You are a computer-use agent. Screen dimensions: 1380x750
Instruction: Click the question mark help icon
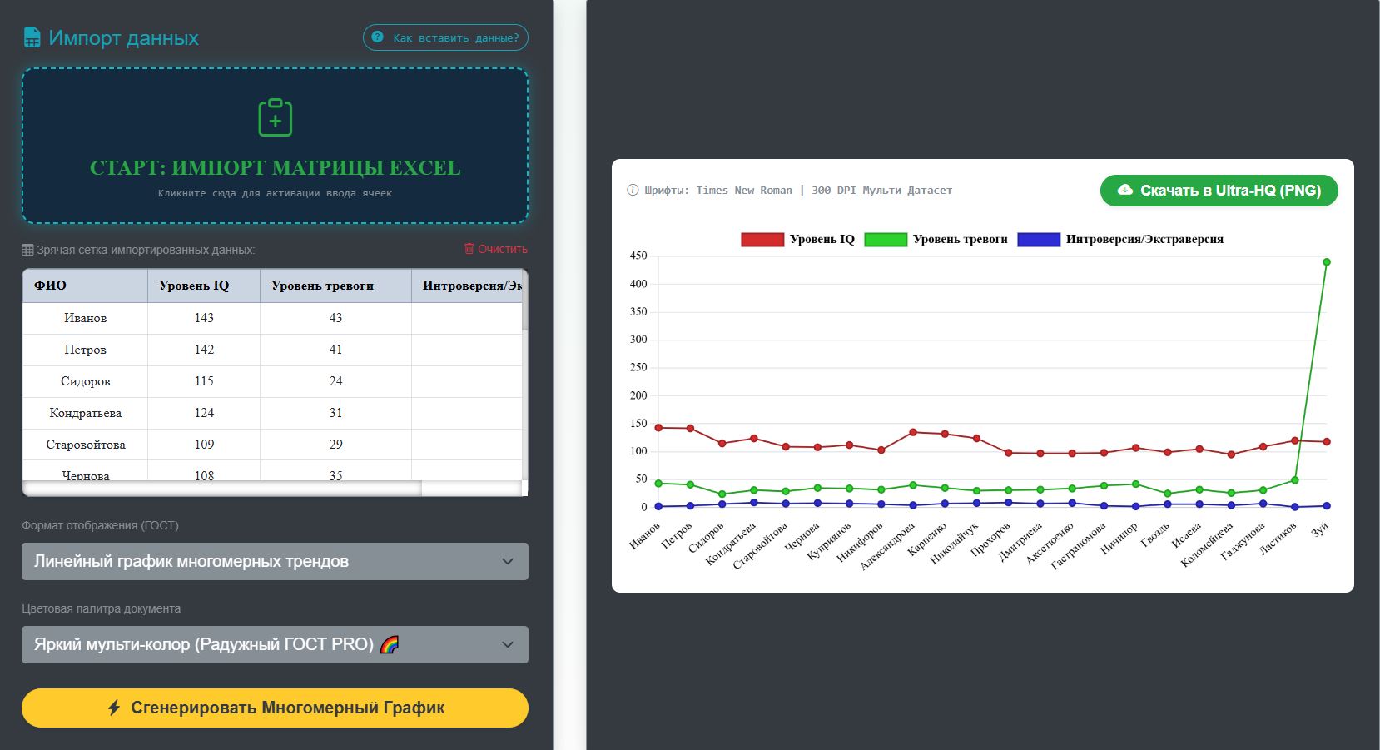point(378,37)
